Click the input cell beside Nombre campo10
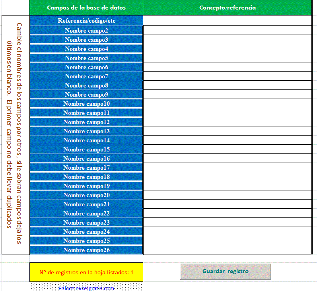 pyautogui.click(x=228, y=103)
